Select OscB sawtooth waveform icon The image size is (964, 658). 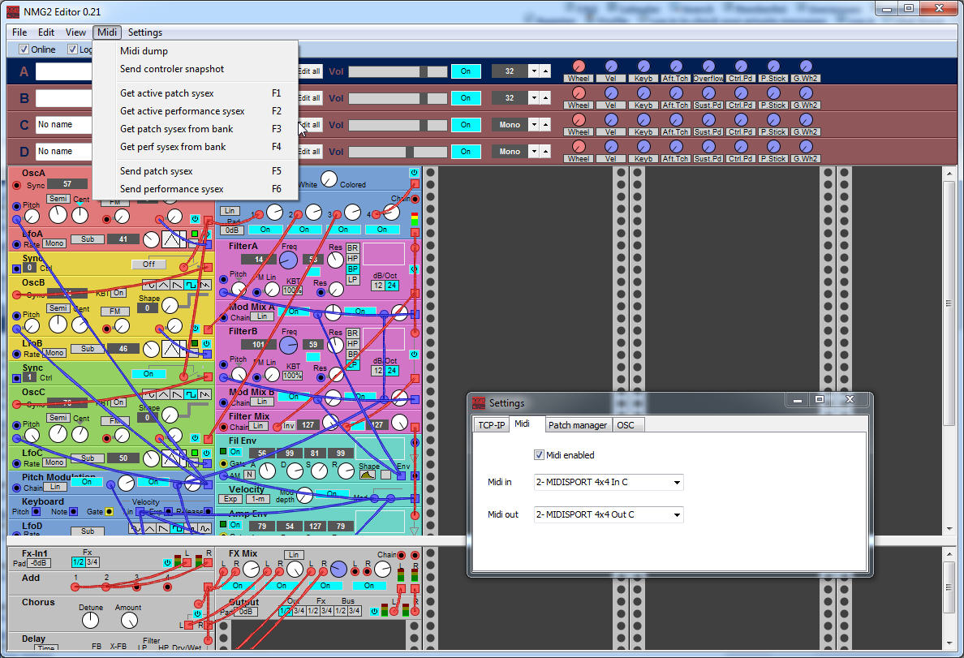point(177,285)
